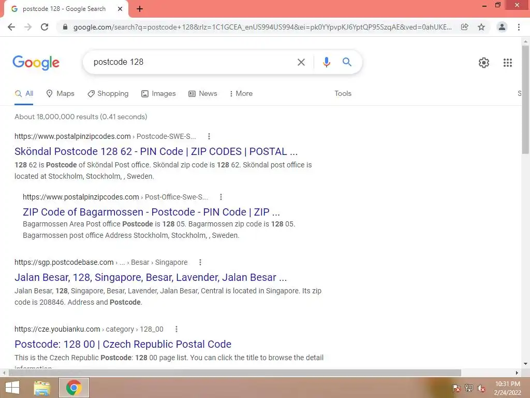The width and height of the screenshot is (530, 398).
Task: Clear the search box with the X
Action: 301,62
